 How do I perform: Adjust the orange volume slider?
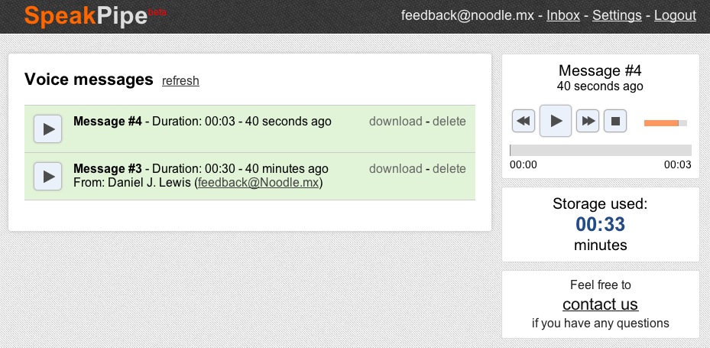tap(665, 122)
